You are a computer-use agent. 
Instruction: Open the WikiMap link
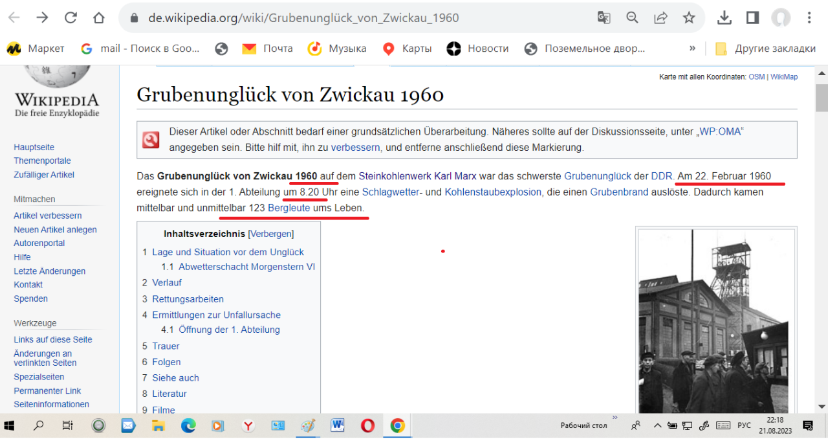784,76
